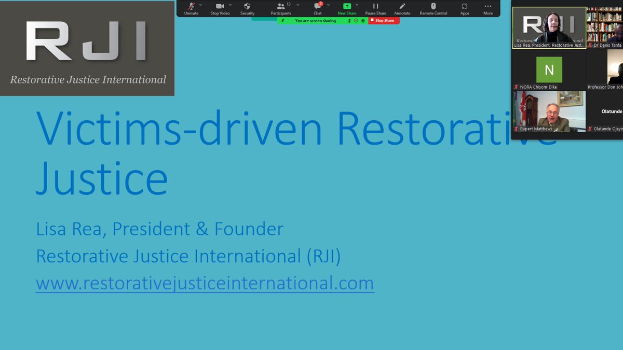Open Annotate pencil tool
Viewport: 623px width, 350px height.
[402, 8]
